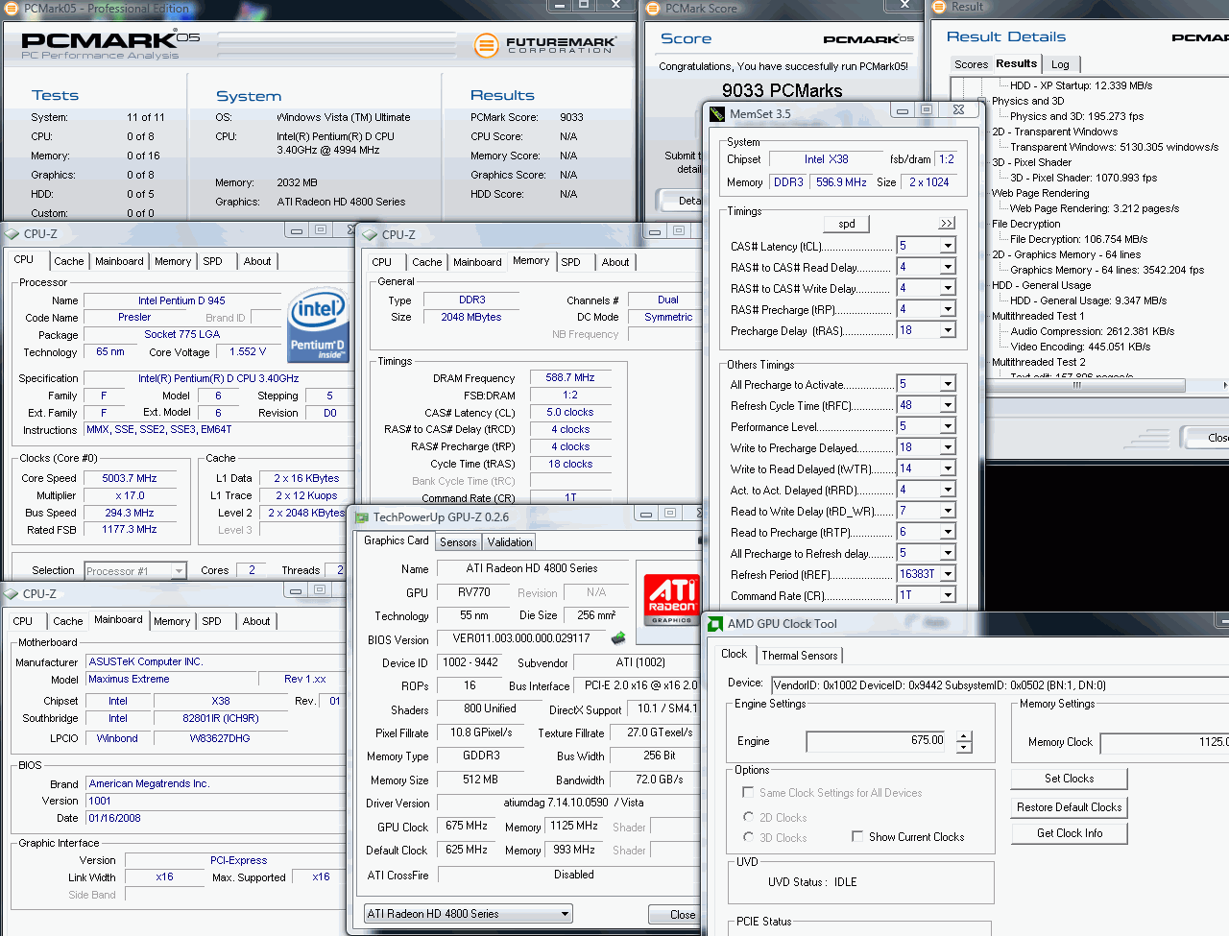
Task: Open the Cache tab in the CPU-Z processor window
Action: point(68,261)
